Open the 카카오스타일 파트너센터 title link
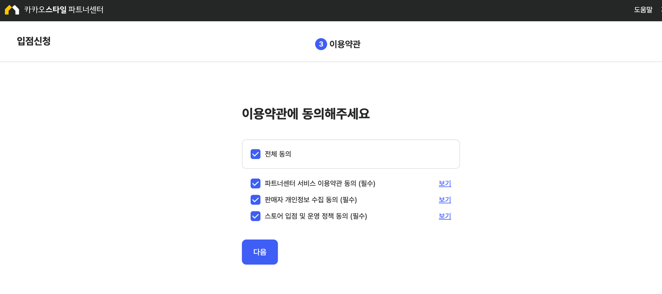 (x=64, y=10)
